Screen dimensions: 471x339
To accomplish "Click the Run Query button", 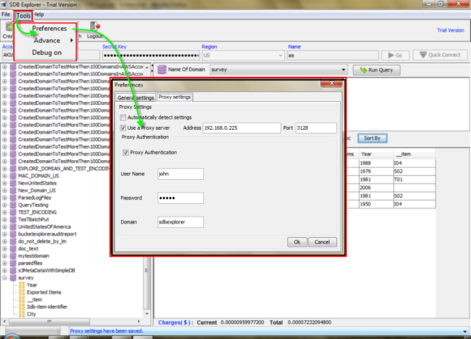I will [376, 70].
